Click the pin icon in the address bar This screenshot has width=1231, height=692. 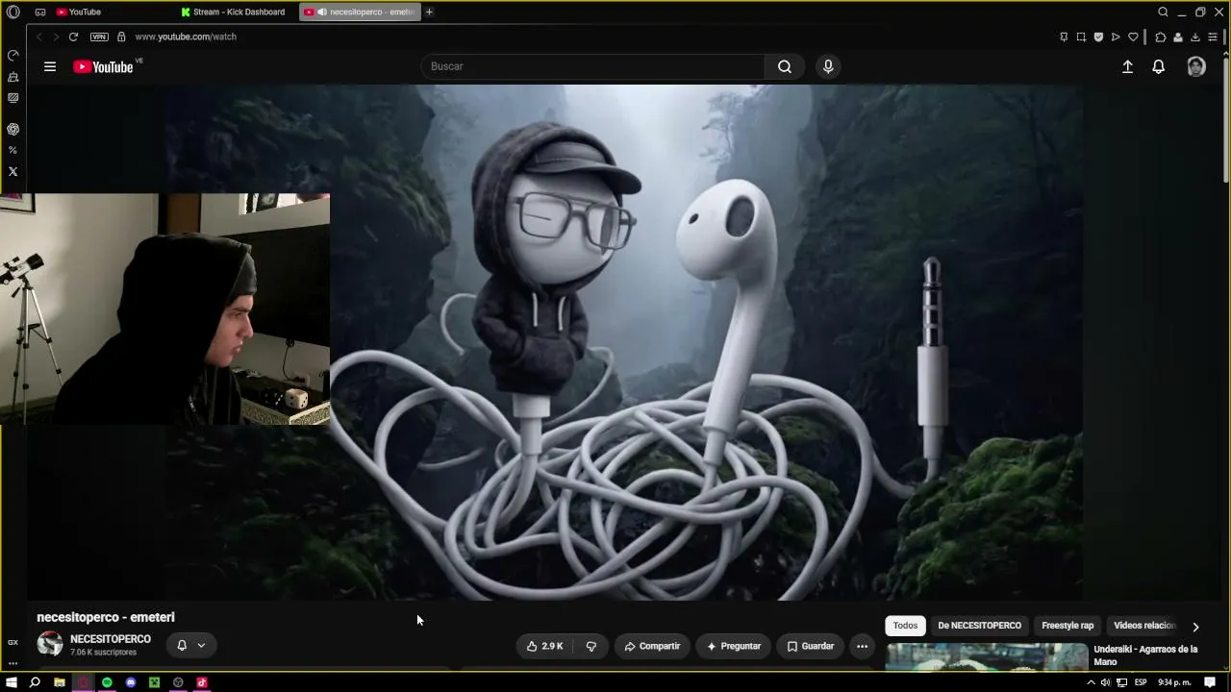(1064, 37)
